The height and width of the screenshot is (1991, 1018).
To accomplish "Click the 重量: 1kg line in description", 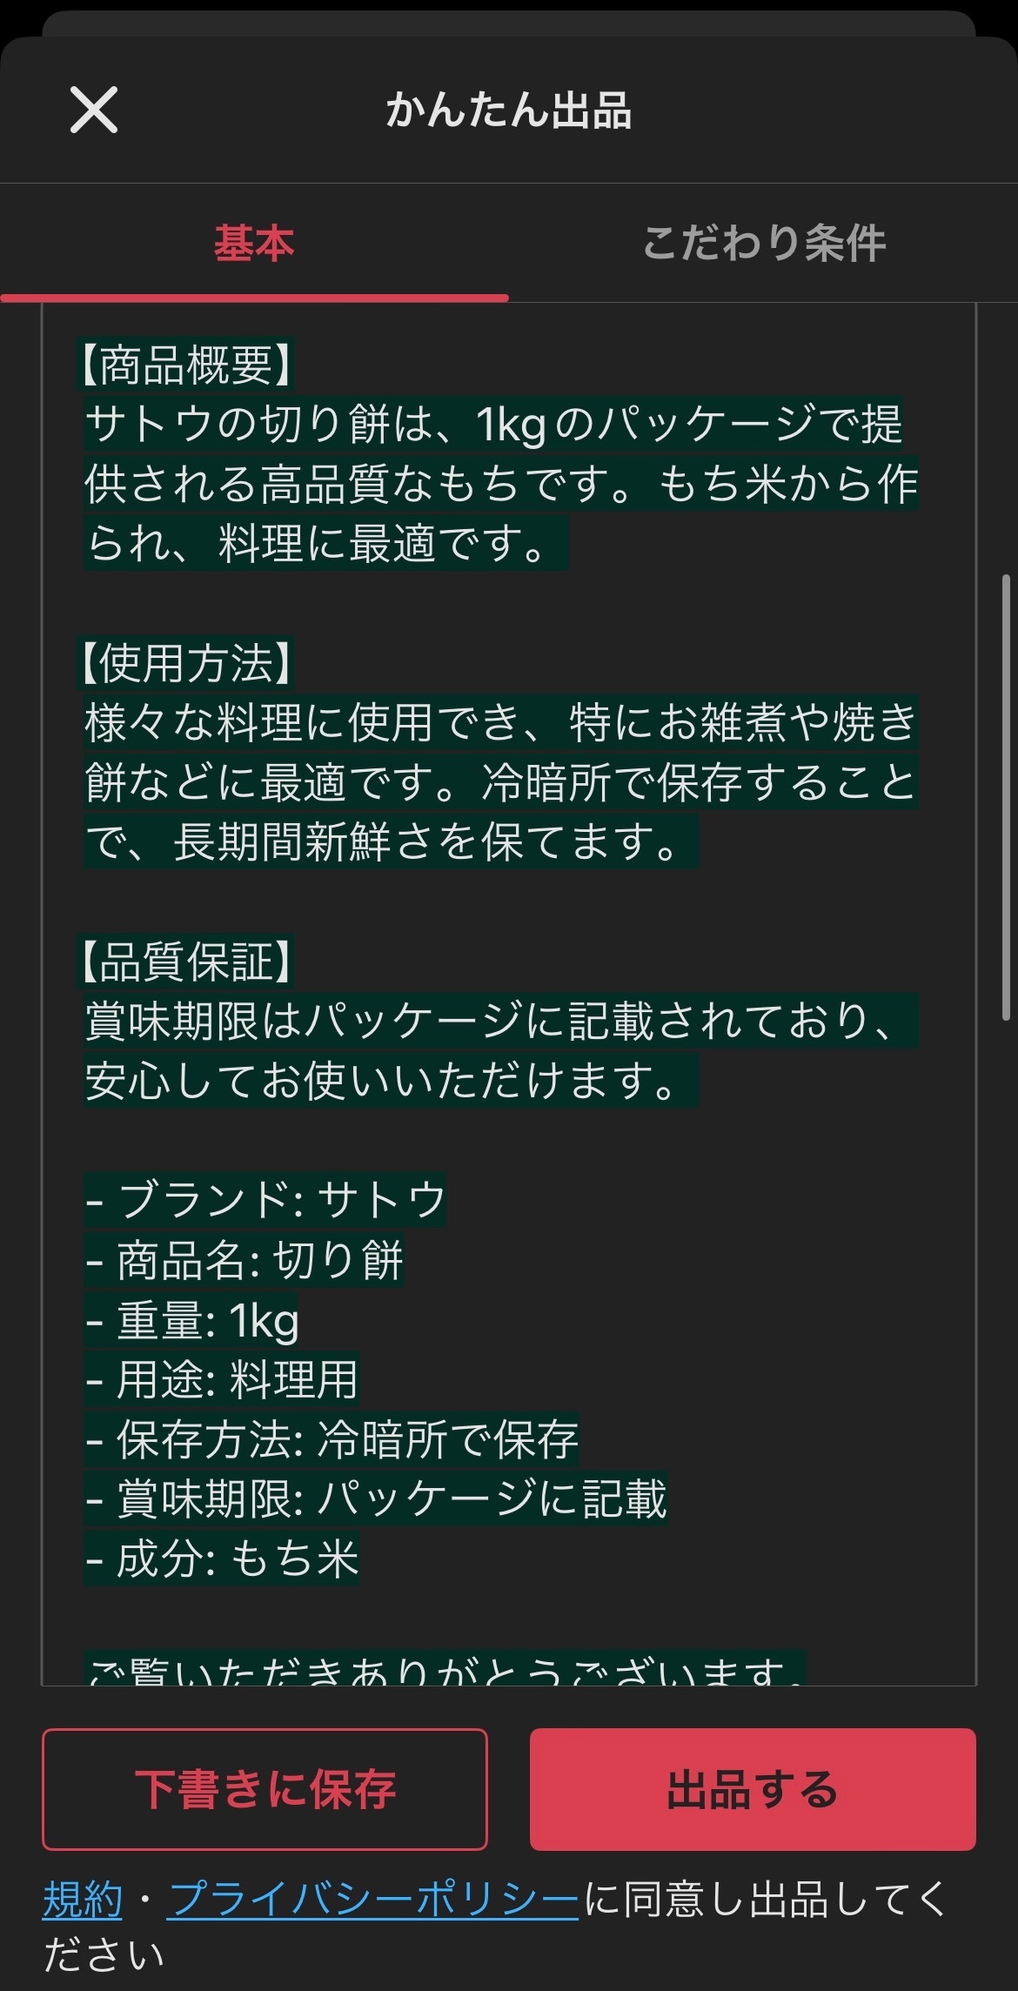I will (192, 1320).
